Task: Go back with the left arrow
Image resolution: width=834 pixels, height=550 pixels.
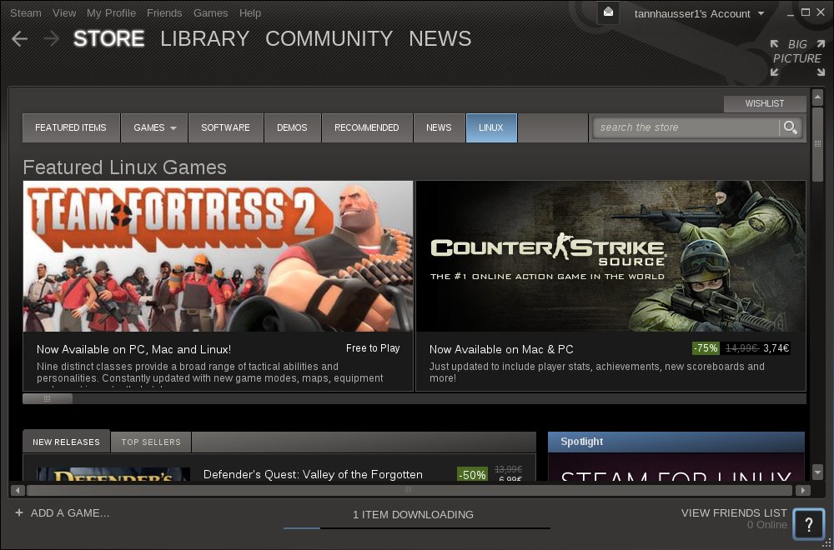Action: 19,38
